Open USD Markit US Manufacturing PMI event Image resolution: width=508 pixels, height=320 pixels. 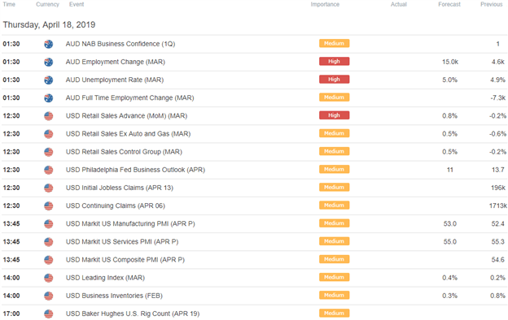click(130, 223)
